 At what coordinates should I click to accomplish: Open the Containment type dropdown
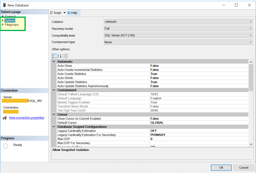250,42
